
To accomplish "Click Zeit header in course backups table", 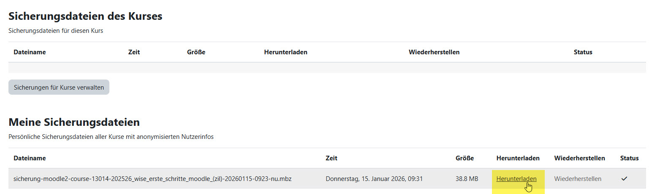I will pos(134,52).
